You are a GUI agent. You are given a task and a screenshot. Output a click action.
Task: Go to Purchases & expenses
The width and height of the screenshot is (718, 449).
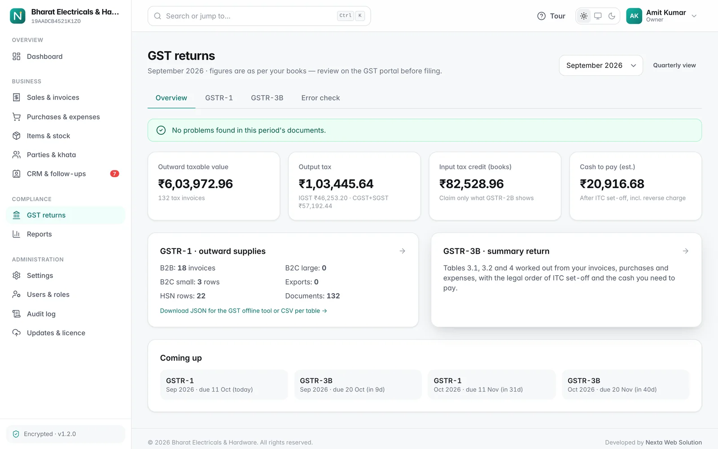(66, 117)
